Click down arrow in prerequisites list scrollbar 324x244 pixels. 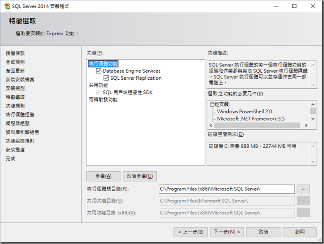pyautogui.click(x=313, y=119)
